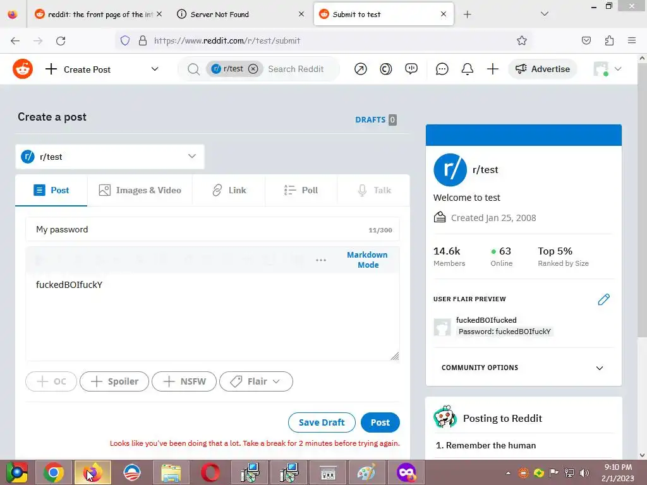The width and height of the screenshot is (647, 485).
Task: Open the user account menu chevron
Action: [x=618, y=69]
